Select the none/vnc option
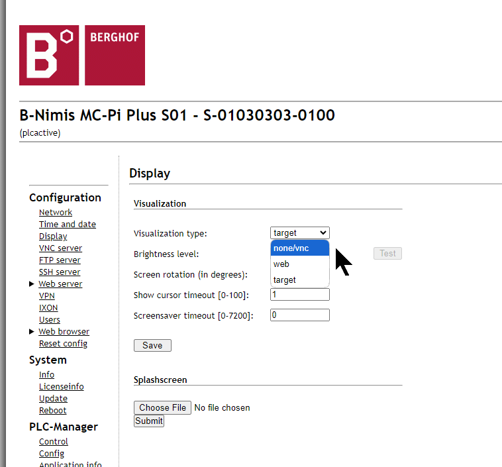The height and width of the screenshot is (467, 502). click(x=299, y=248)
